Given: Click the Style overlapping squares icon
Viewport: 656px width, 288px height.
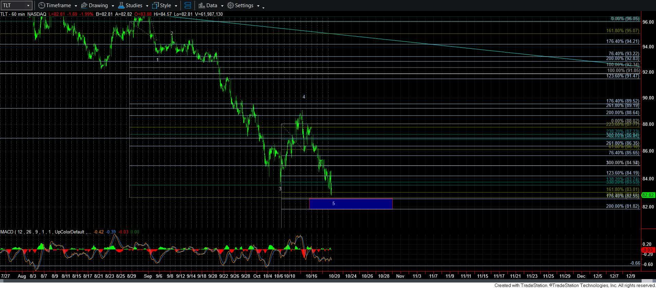Looking at the screenshot, I should (155, 5).
